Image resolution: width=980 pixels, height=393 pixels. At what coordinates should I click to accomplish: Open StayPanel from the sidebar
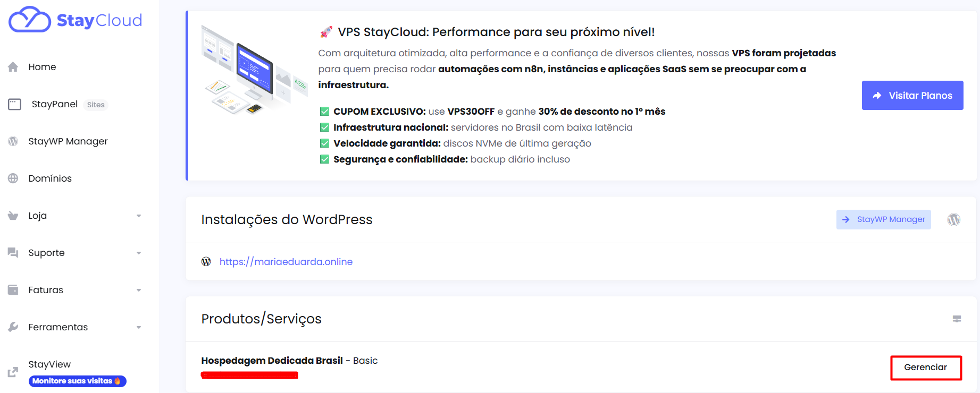click(55, 104)
